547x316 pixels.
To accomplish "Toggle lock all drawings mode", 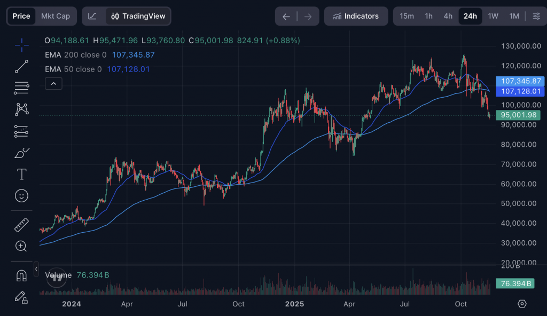I will 21,297.
